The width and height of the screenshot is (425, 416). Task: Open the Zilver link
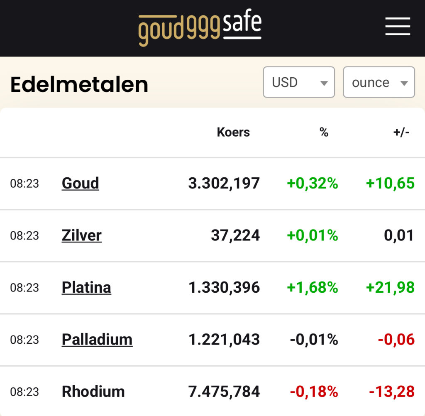tap(81, 235)
